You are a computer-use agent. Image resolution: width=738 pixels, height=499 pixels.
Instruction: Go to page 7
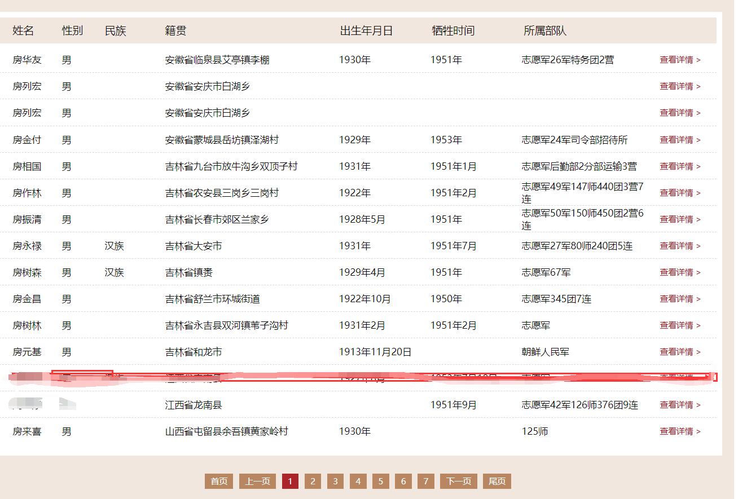point(426,481)
